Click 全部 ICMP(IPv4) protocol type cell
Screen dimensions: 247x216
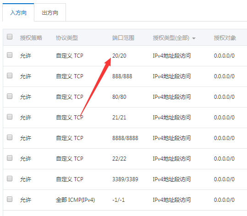pyautogui.click(x=75, y=200)
